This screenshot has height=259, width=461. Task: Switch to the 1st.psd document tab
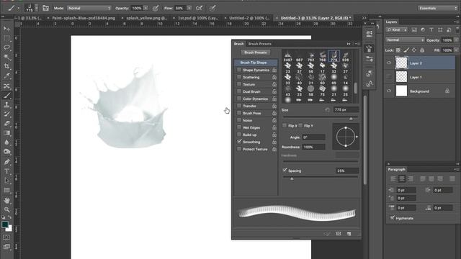(x=197, y=18)
